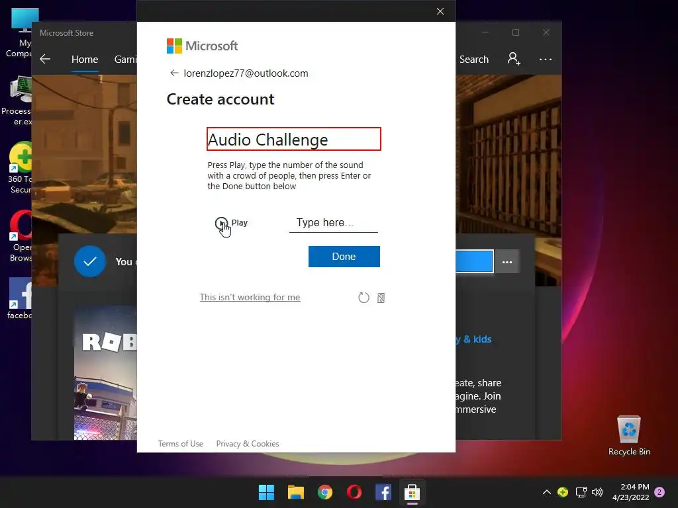Launch Opera from the taskbar

(x=354, y=492)
